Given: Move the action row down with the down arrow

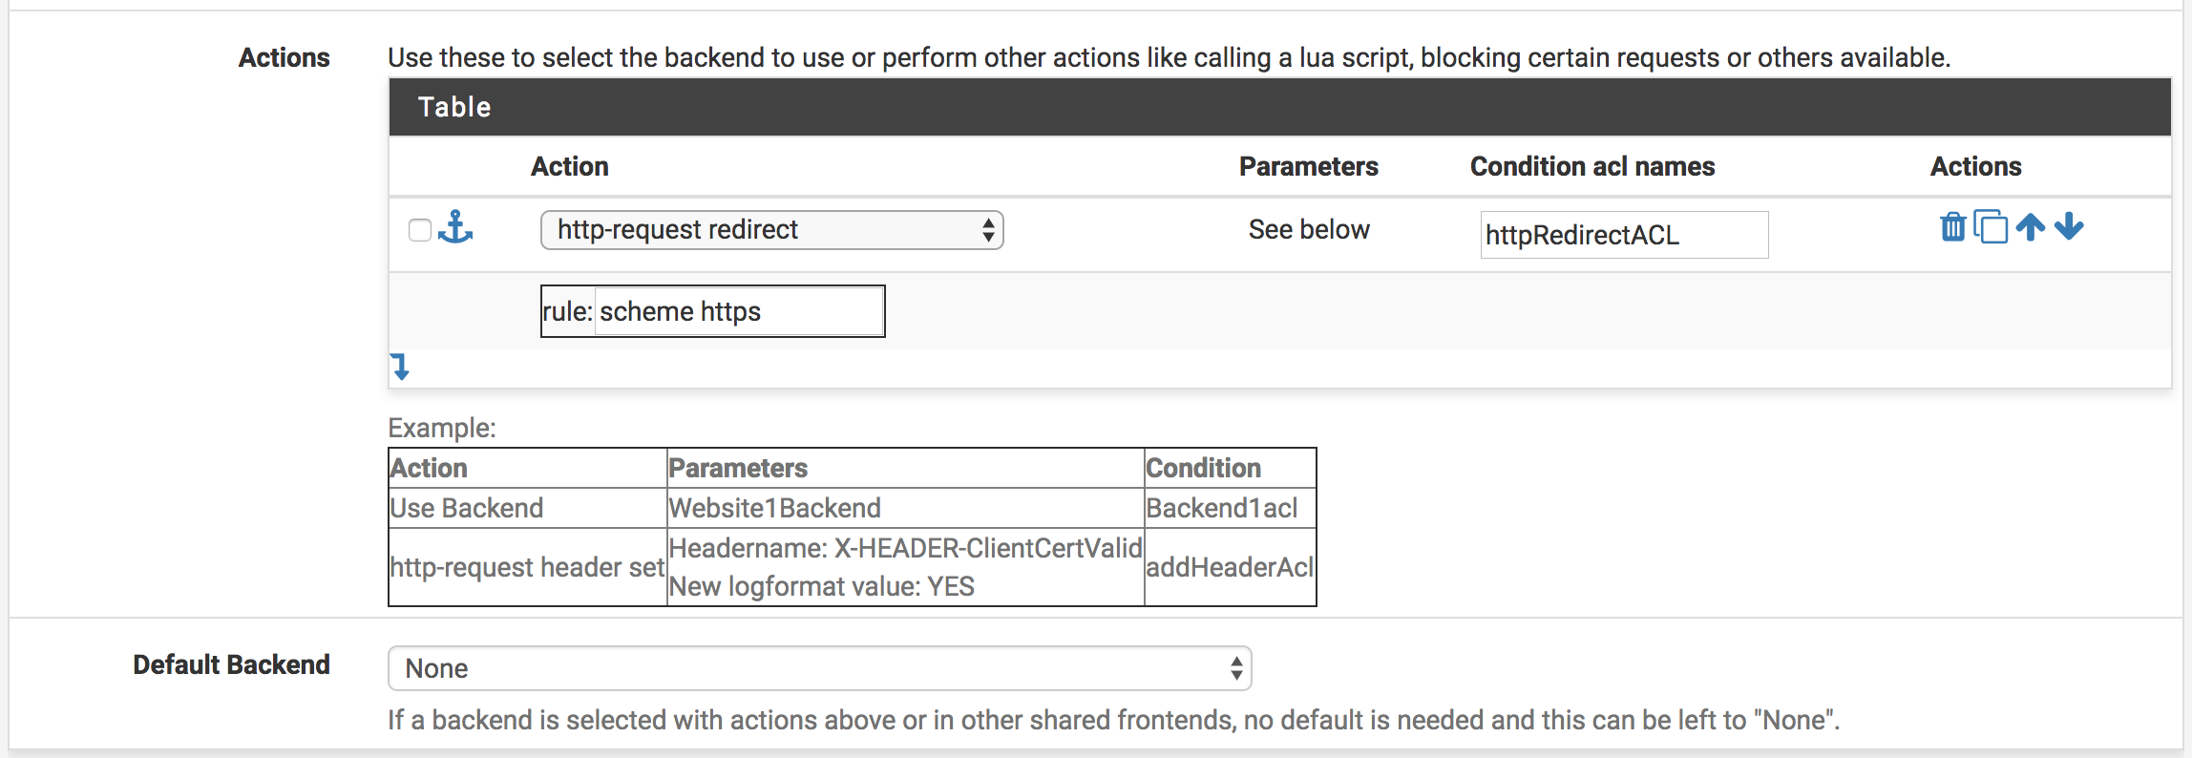Looking at the screenshot, I should click(x=2069, y=227).
